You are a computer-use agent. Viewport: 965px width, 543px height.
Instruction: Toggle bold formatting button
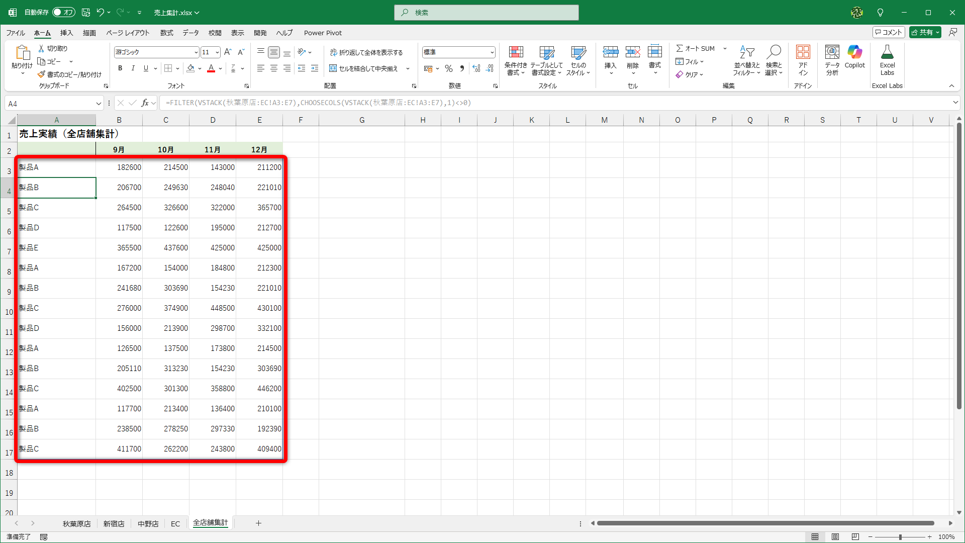120,68
